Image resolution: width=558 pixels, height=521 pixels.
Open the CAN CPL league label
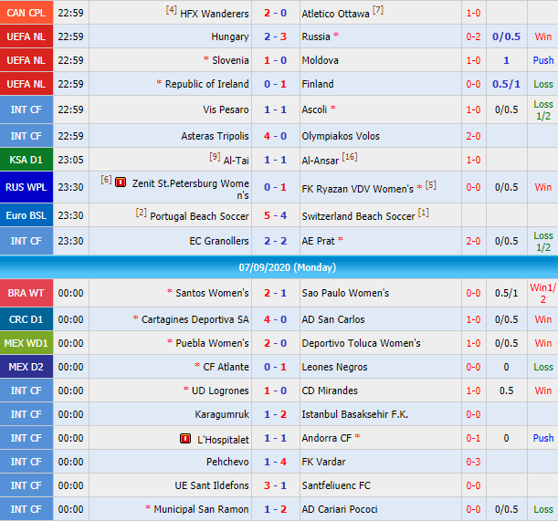coord(26,13)
